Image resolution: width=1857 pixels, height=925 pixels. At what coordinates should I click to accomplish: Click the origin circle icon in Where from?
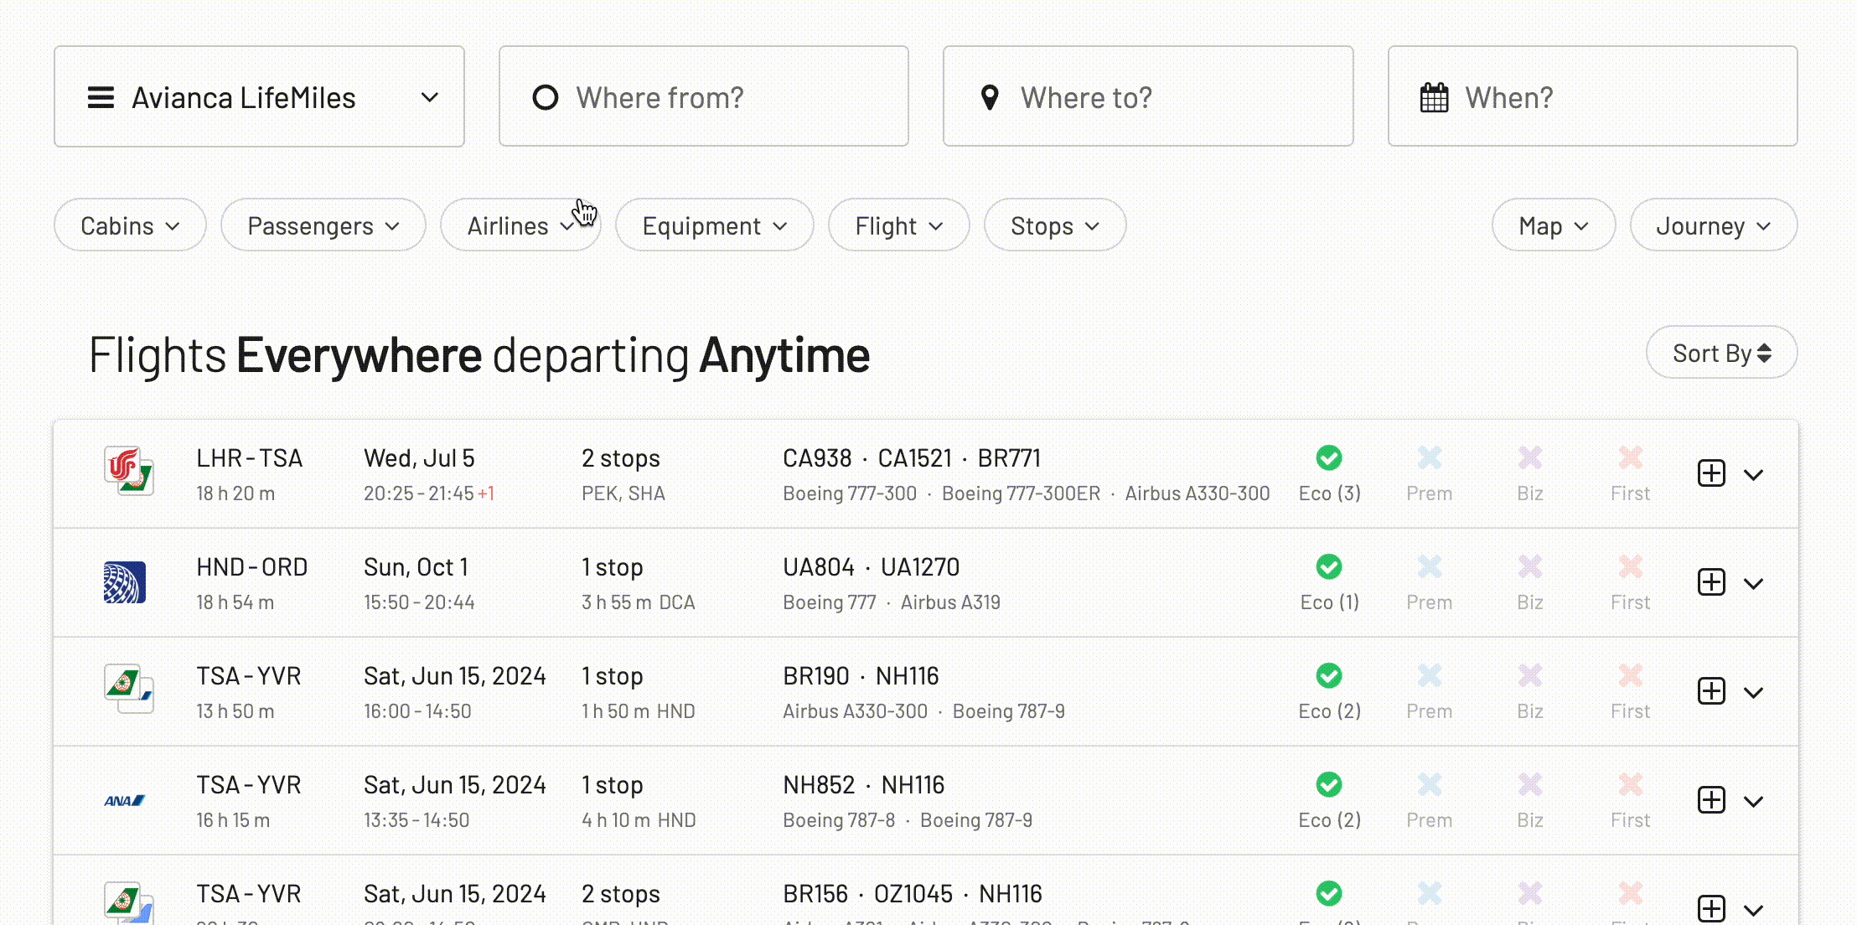point(546,98)
